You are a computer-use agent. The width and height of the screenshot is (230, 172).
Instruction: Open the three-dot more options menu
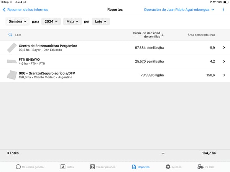[223, 10]
